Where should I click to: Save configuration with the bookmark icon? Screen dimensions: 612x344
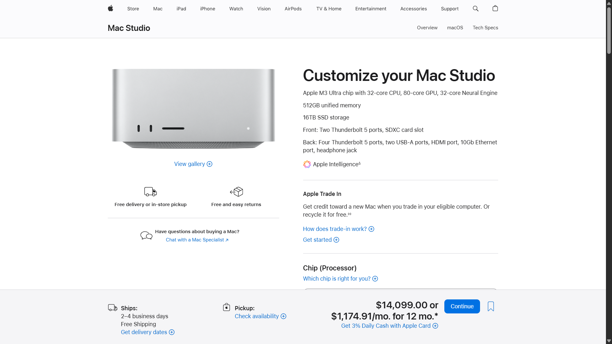pyautogui.click(x=491, y=306)
